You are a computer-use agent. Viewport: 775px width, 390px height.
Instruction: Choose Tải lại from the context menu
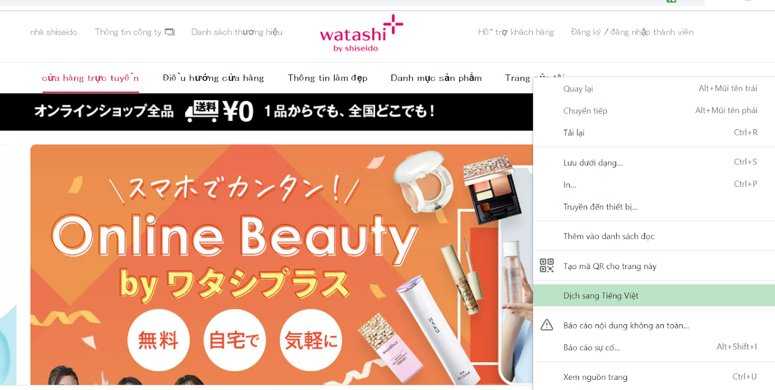[x=654, y=133]
